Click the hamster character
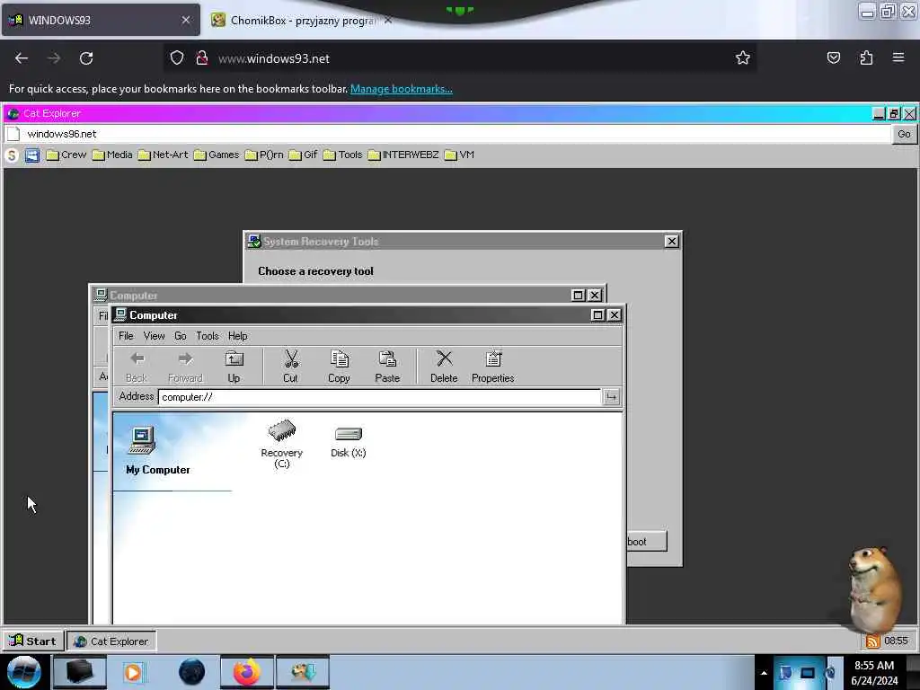Image resolution: width=920 pixels, height=690 pixels. click(x=874, y=589)
